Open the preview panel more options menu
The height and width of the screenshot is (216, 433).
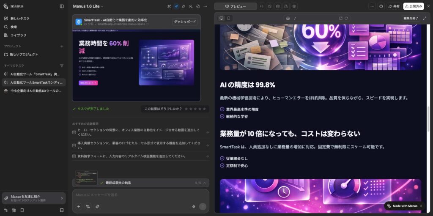pos(372,6)
